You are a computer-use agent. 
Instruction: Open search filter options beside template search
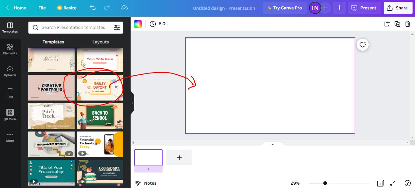tap(117, 27)
